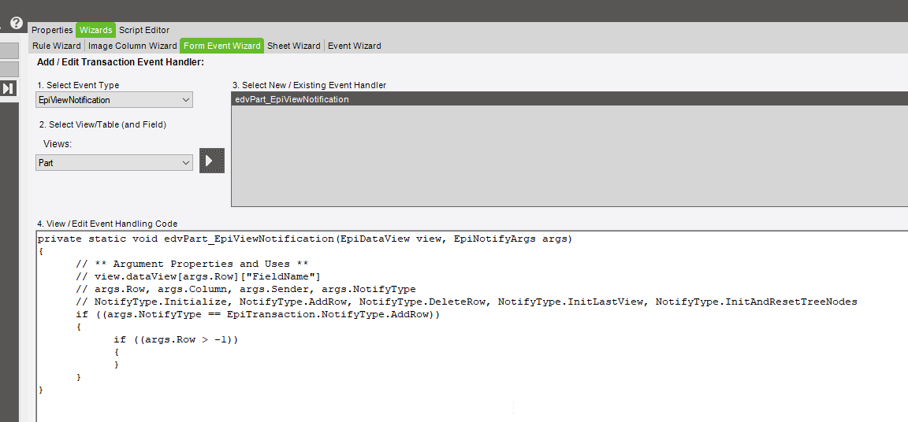Click the '2. Select View/Table (and Field)' label

[x=102, y=124]
